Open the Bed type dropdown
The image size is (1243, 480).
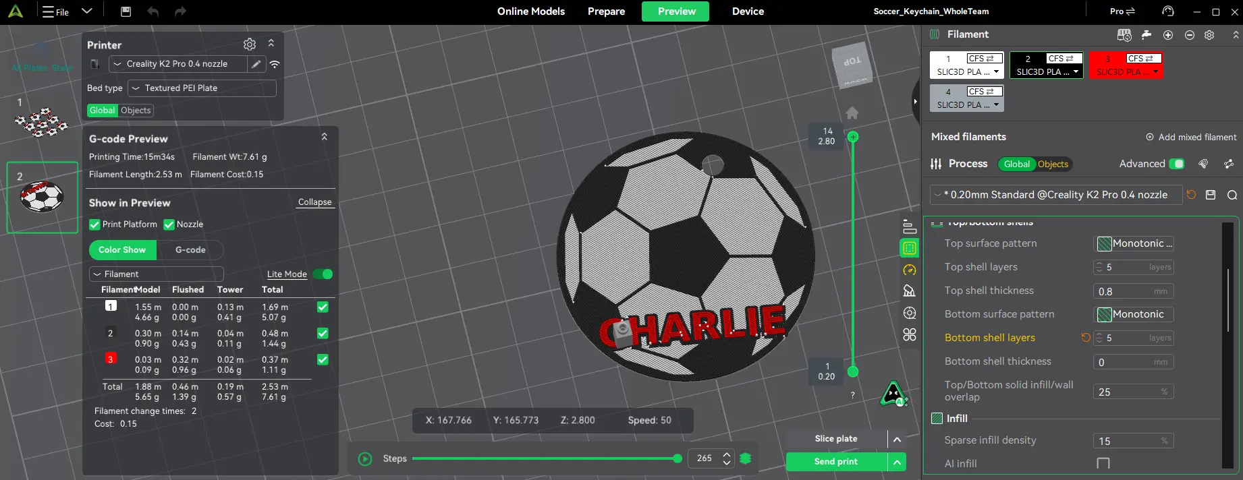pyautogui.click(x=202, y=88)
